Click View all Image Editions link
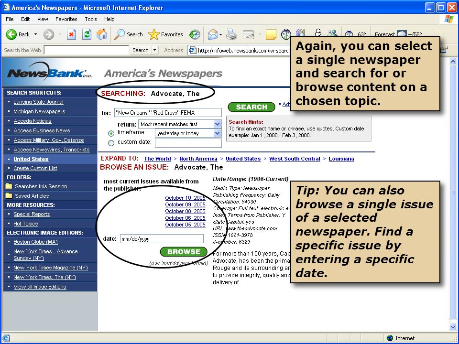 40,287
